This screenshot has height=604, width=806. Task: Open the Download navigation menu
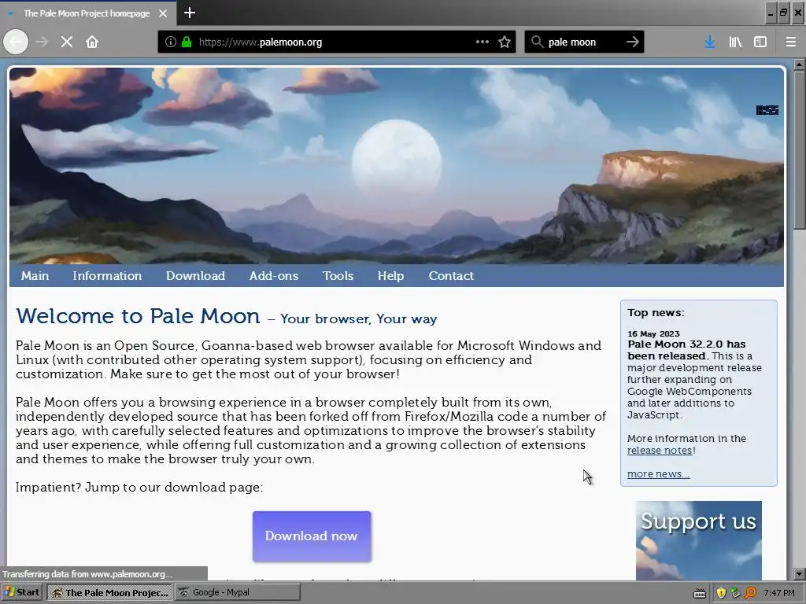tap(195, 276)
